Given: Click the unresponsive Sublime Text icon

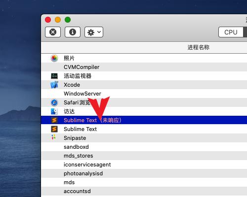Looking at the screenshot, I should coord(54,120).
